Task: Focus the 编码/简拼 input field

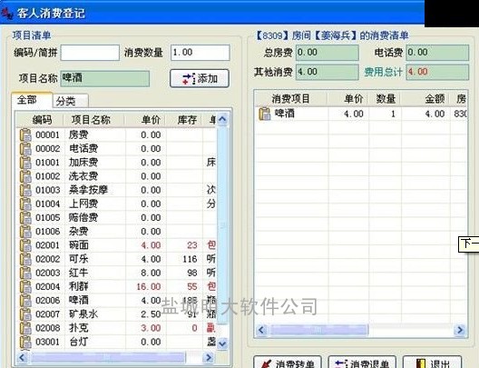Action: click(90, 53)
